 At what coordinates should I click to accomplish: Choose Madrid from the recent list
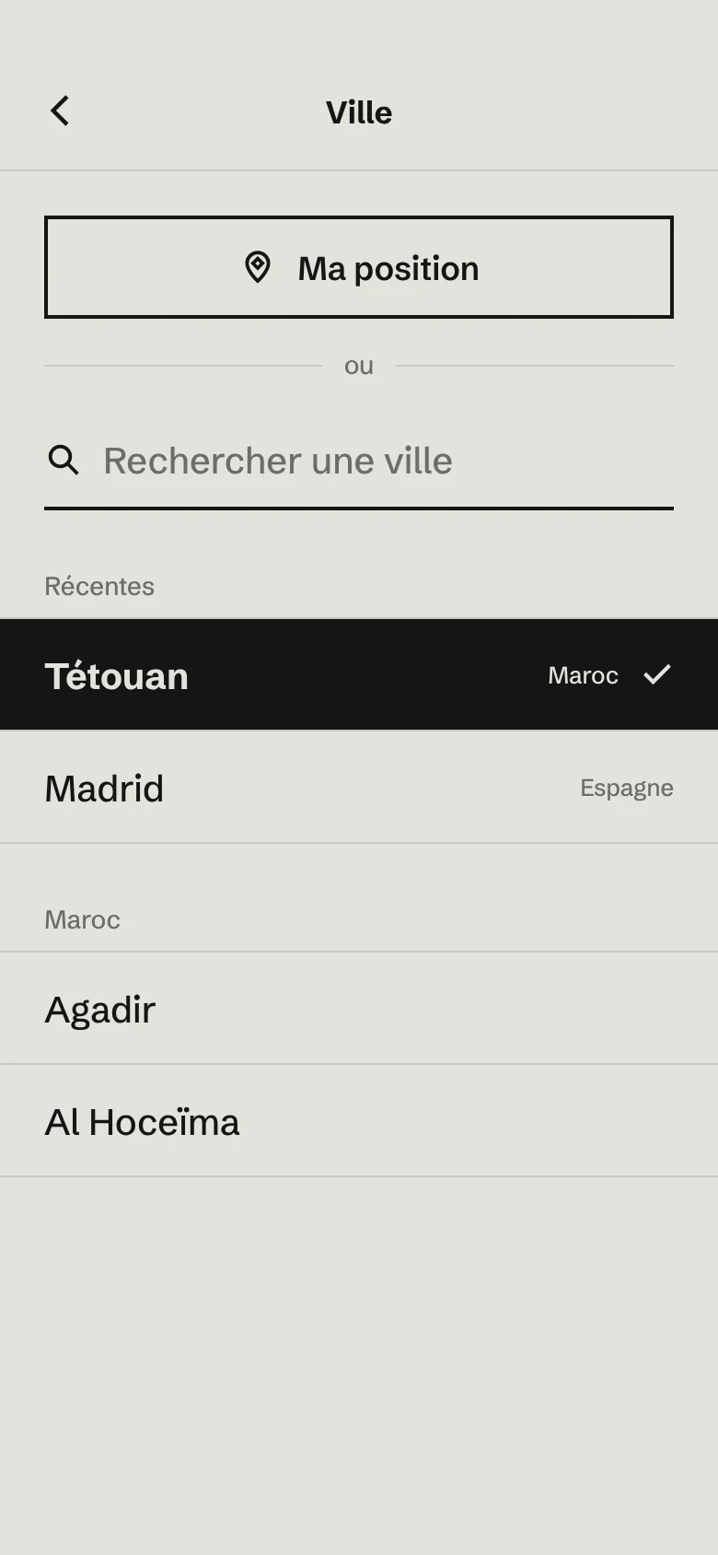[359, 788]
